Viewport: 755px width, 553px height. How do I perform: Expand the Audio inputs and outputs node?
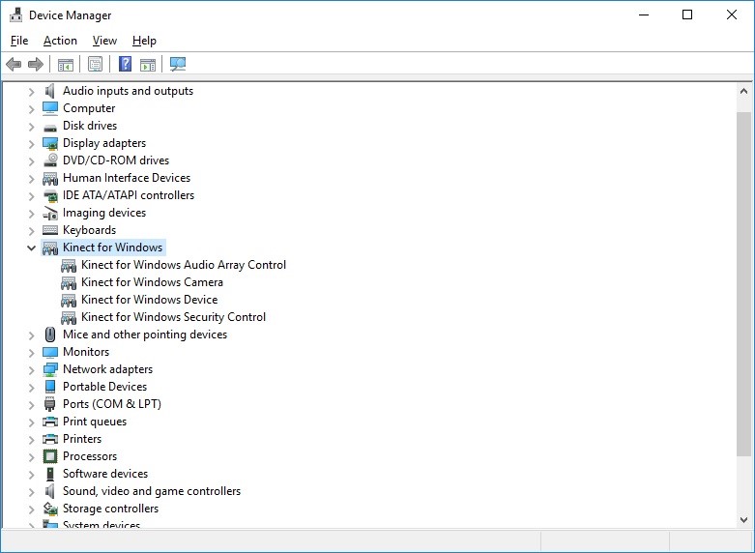point(31,92)
